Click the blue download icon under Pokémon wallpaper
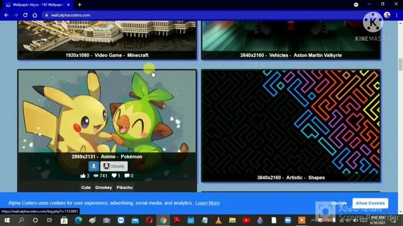Screen dimensions: 403x226 coord(94,166)
